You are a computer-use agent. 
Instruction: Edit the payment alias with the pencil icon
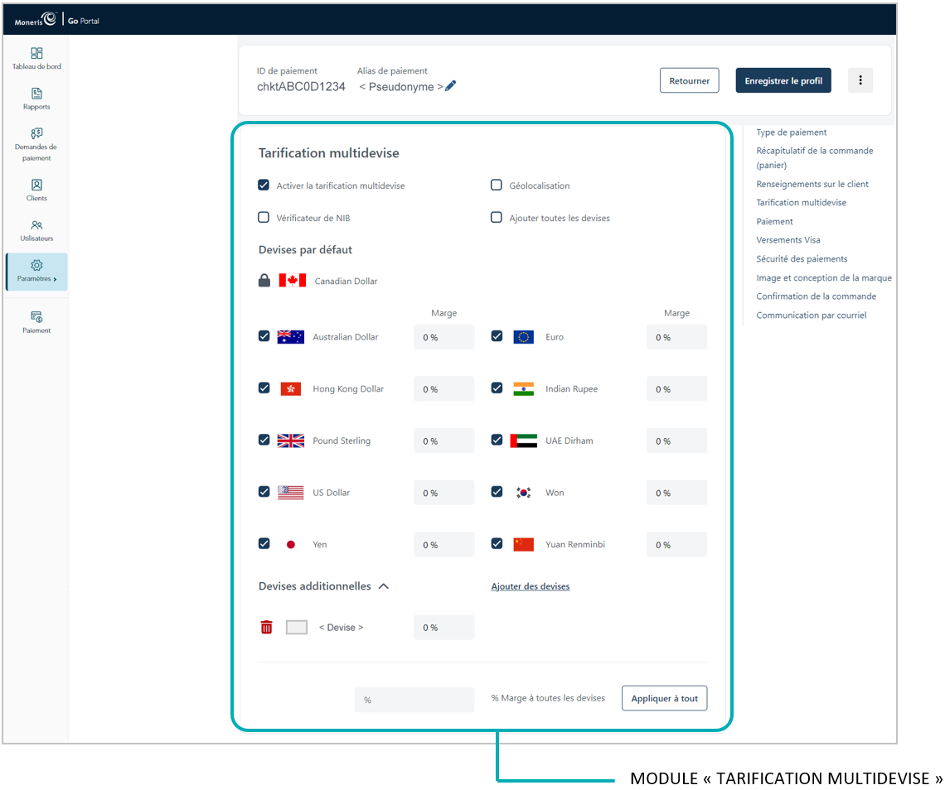click(450, 85)
